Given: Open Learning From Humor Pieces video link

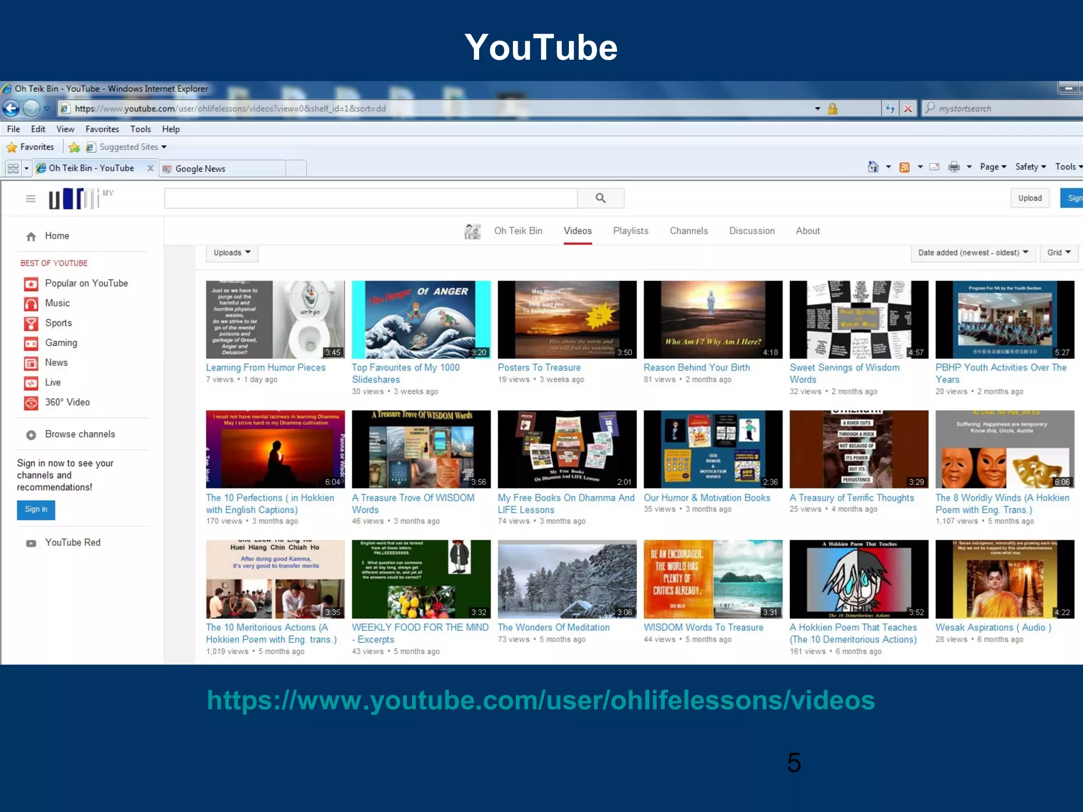Looking at the screenshot, I should pyautogui.click(x=265, y=368).
